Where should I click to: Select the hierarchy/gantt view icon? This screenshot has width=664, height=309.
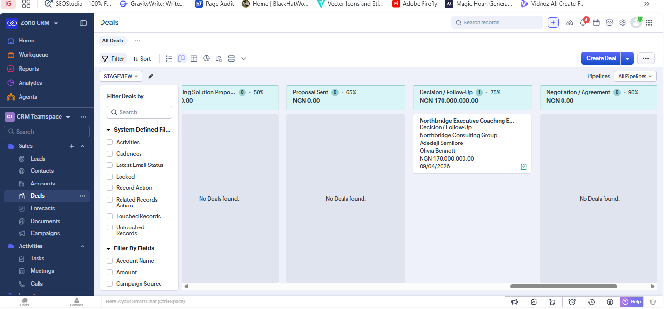coord(219,59)
